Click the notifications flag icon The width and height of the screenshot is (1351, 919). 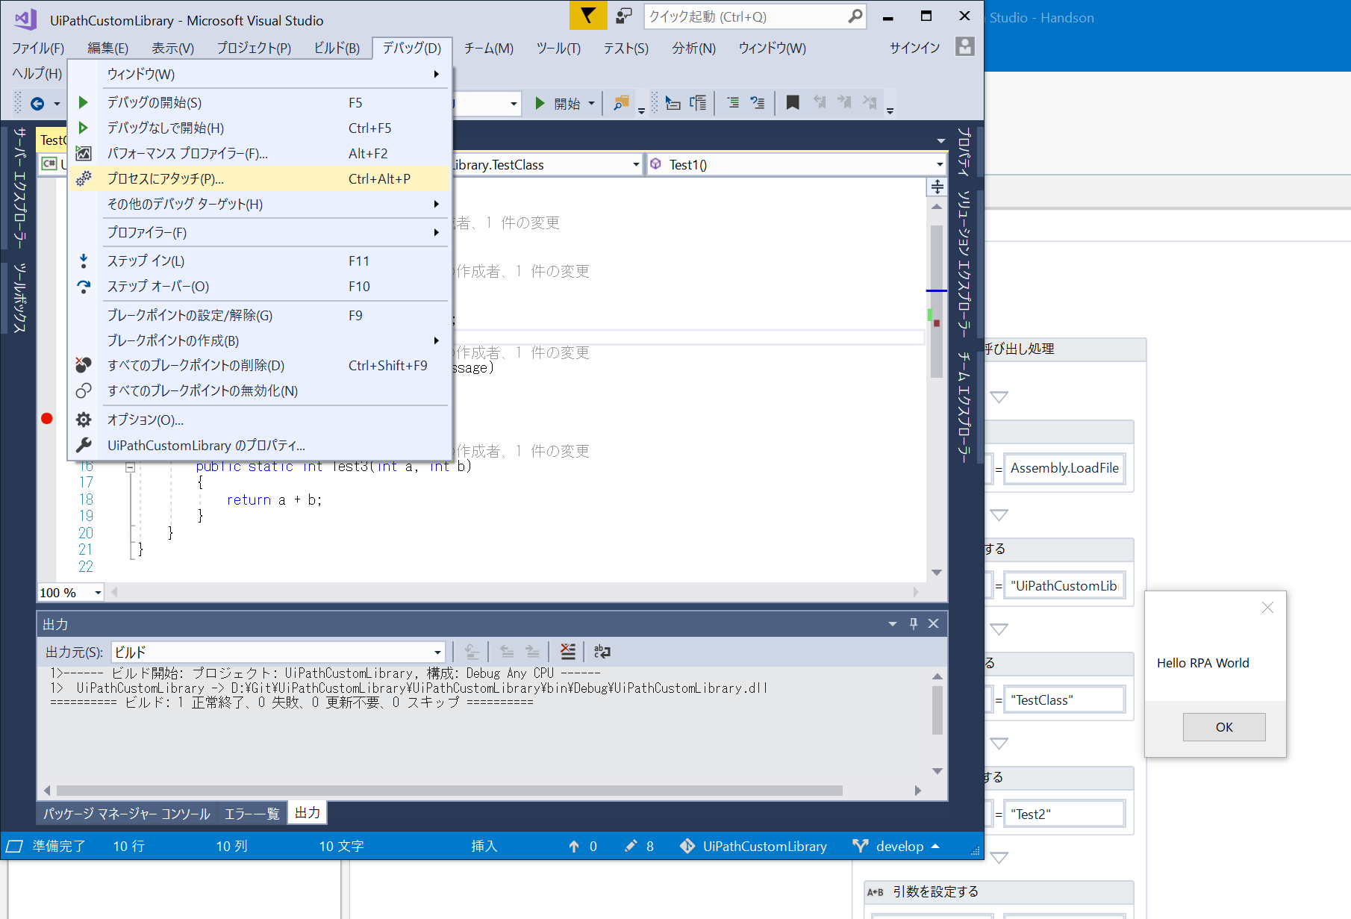pos(588,16)
